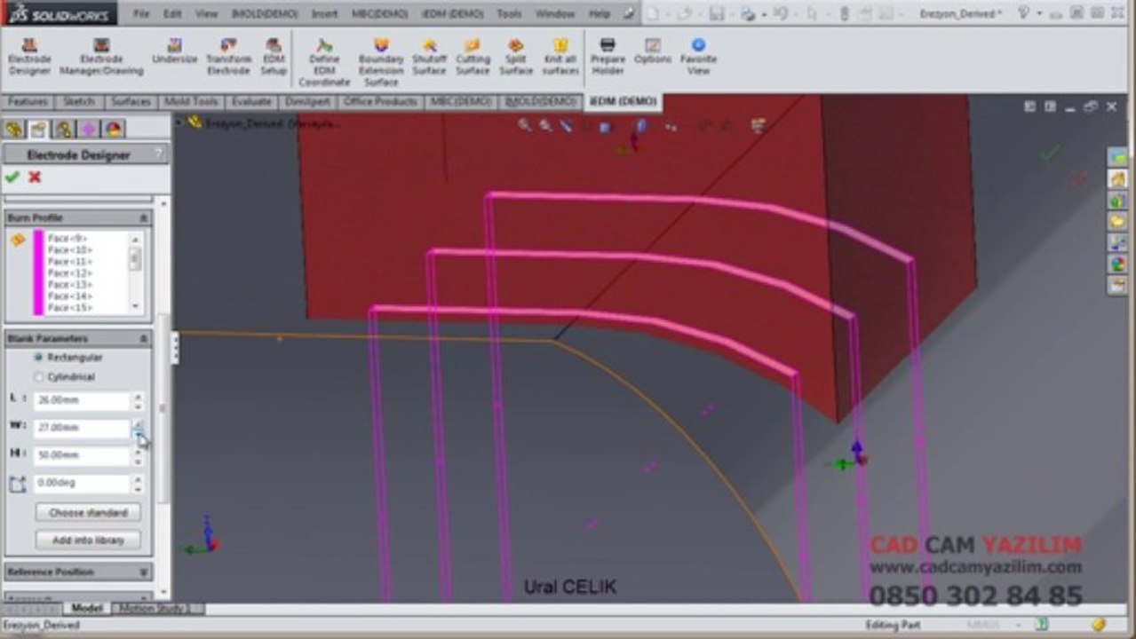Select Rectangular blank type
The image size is (1136, 639).
(x=39, y=357)
